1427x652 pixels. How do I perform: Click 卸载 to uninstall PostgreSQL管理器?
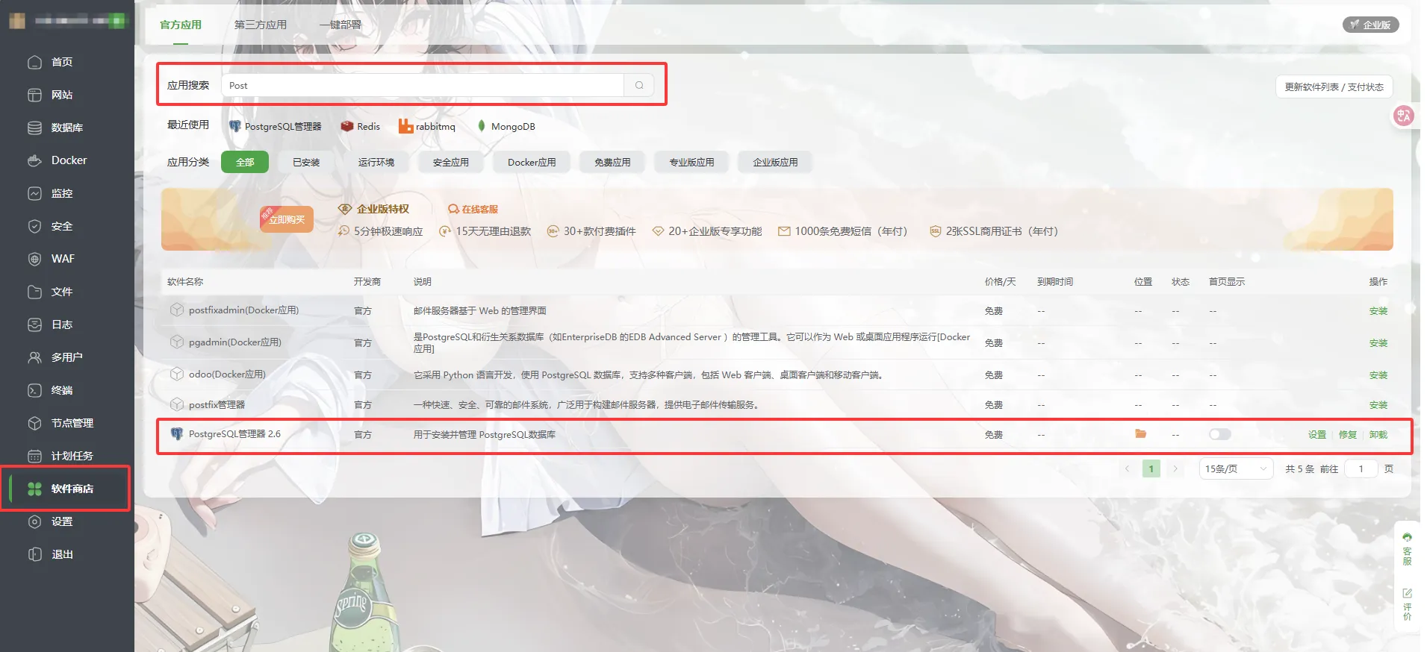(1378, 435)
